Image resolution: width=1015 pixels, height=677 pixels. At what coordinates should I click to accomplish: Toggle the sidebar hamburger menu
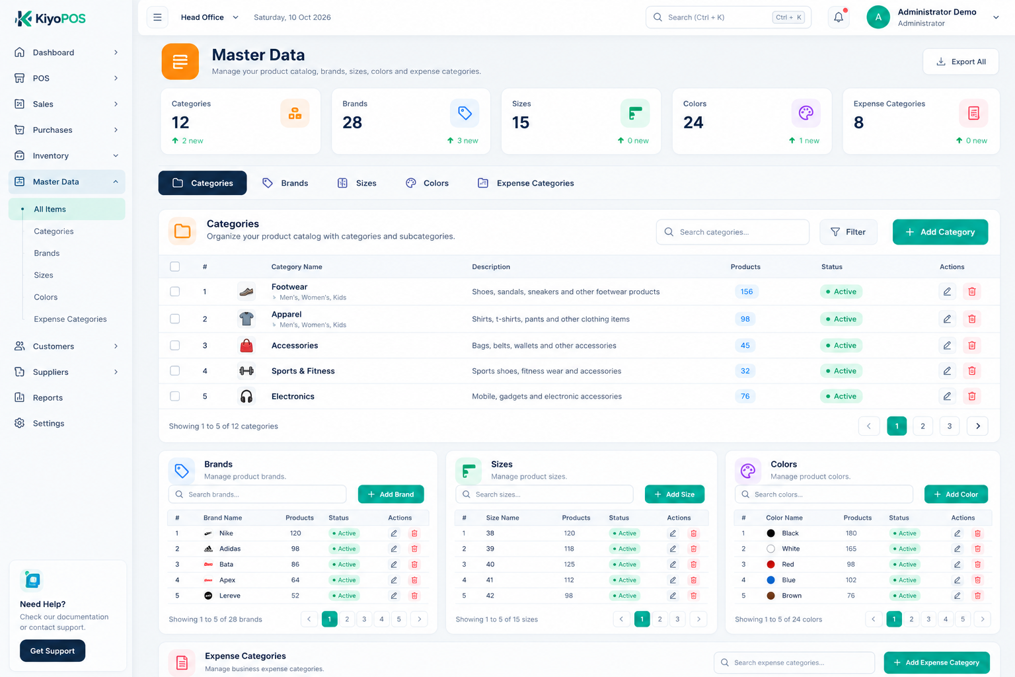(157, 17)
